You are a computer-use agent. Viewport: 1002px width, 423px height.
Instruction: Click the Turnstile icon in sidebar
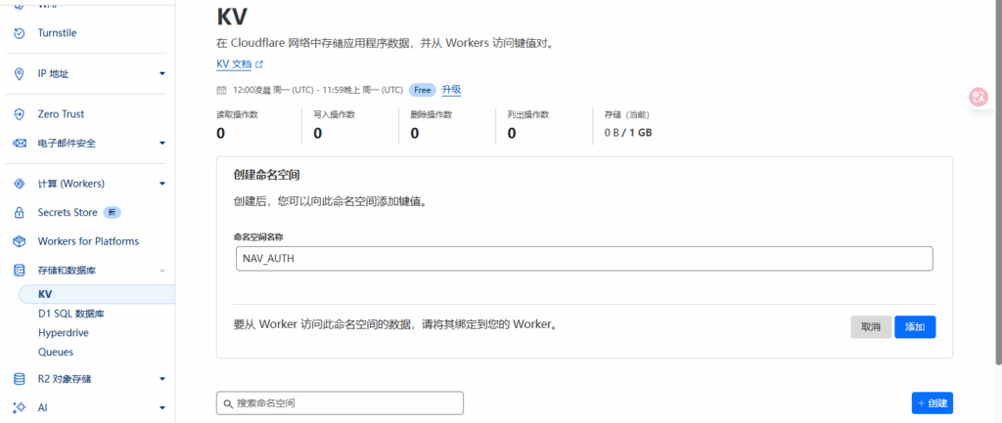19,33
